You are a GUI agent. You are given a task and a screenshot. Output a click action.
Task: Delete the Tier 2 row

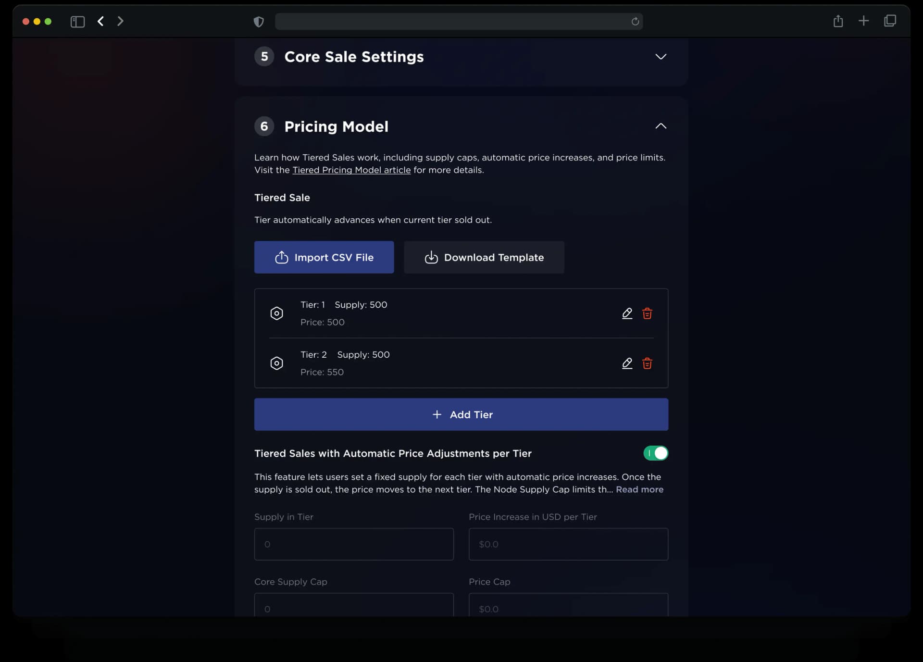(x=647, y=363)
